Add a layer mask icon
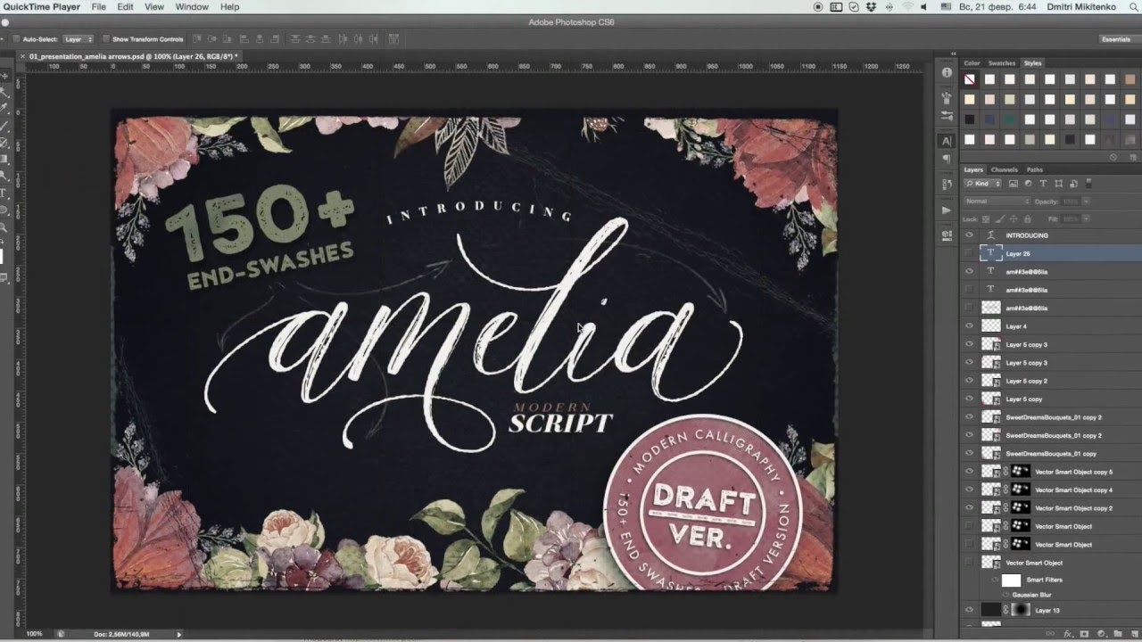The width and height of the screenshot is (1142, 642). tap(1084, 634)
